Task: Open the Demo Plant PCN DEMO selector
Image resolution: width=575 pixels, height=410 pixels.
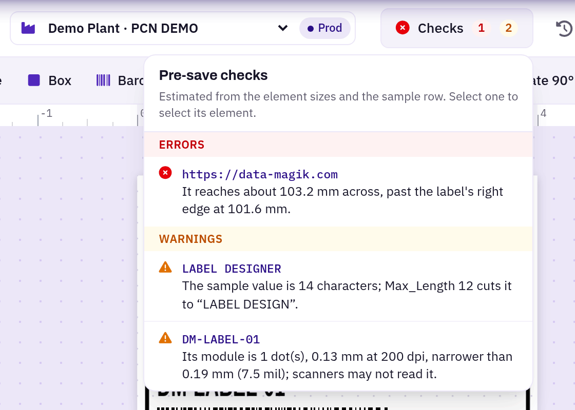Action: pos(183,28)
